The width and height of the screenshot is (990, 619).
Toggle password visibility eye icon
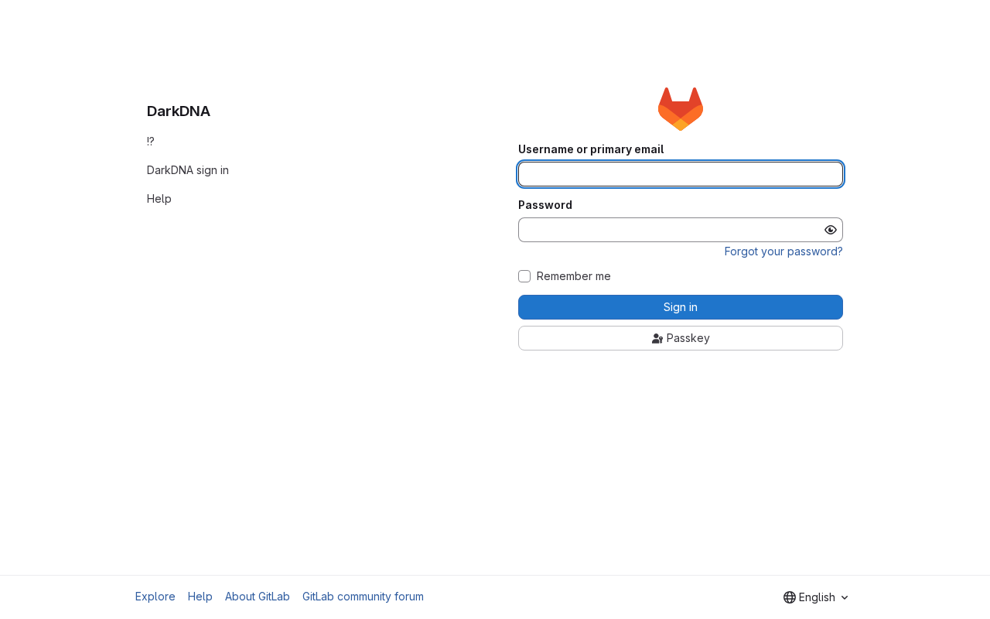(831, 230)
